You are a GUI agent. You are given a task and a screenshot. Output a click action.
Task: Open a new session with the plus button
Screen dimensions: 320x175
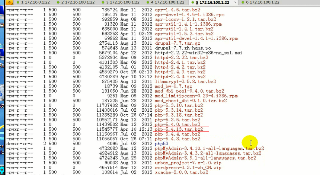click(x=9, y=2)
